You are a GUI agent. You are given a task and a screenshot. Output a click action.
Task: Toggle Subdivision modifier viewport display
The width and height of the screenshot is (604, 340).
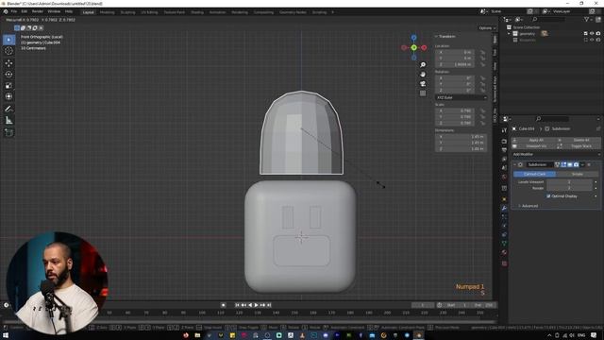tap(570, 164)
